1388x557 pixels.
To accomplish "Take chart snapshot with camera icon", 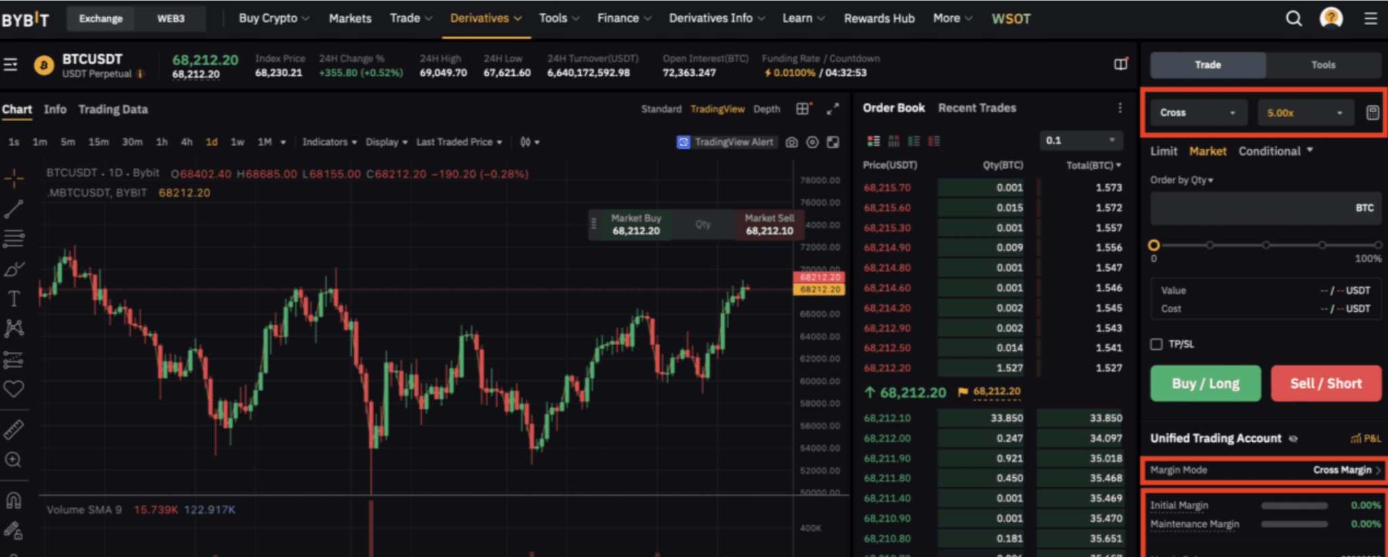I will pos(792,142).
